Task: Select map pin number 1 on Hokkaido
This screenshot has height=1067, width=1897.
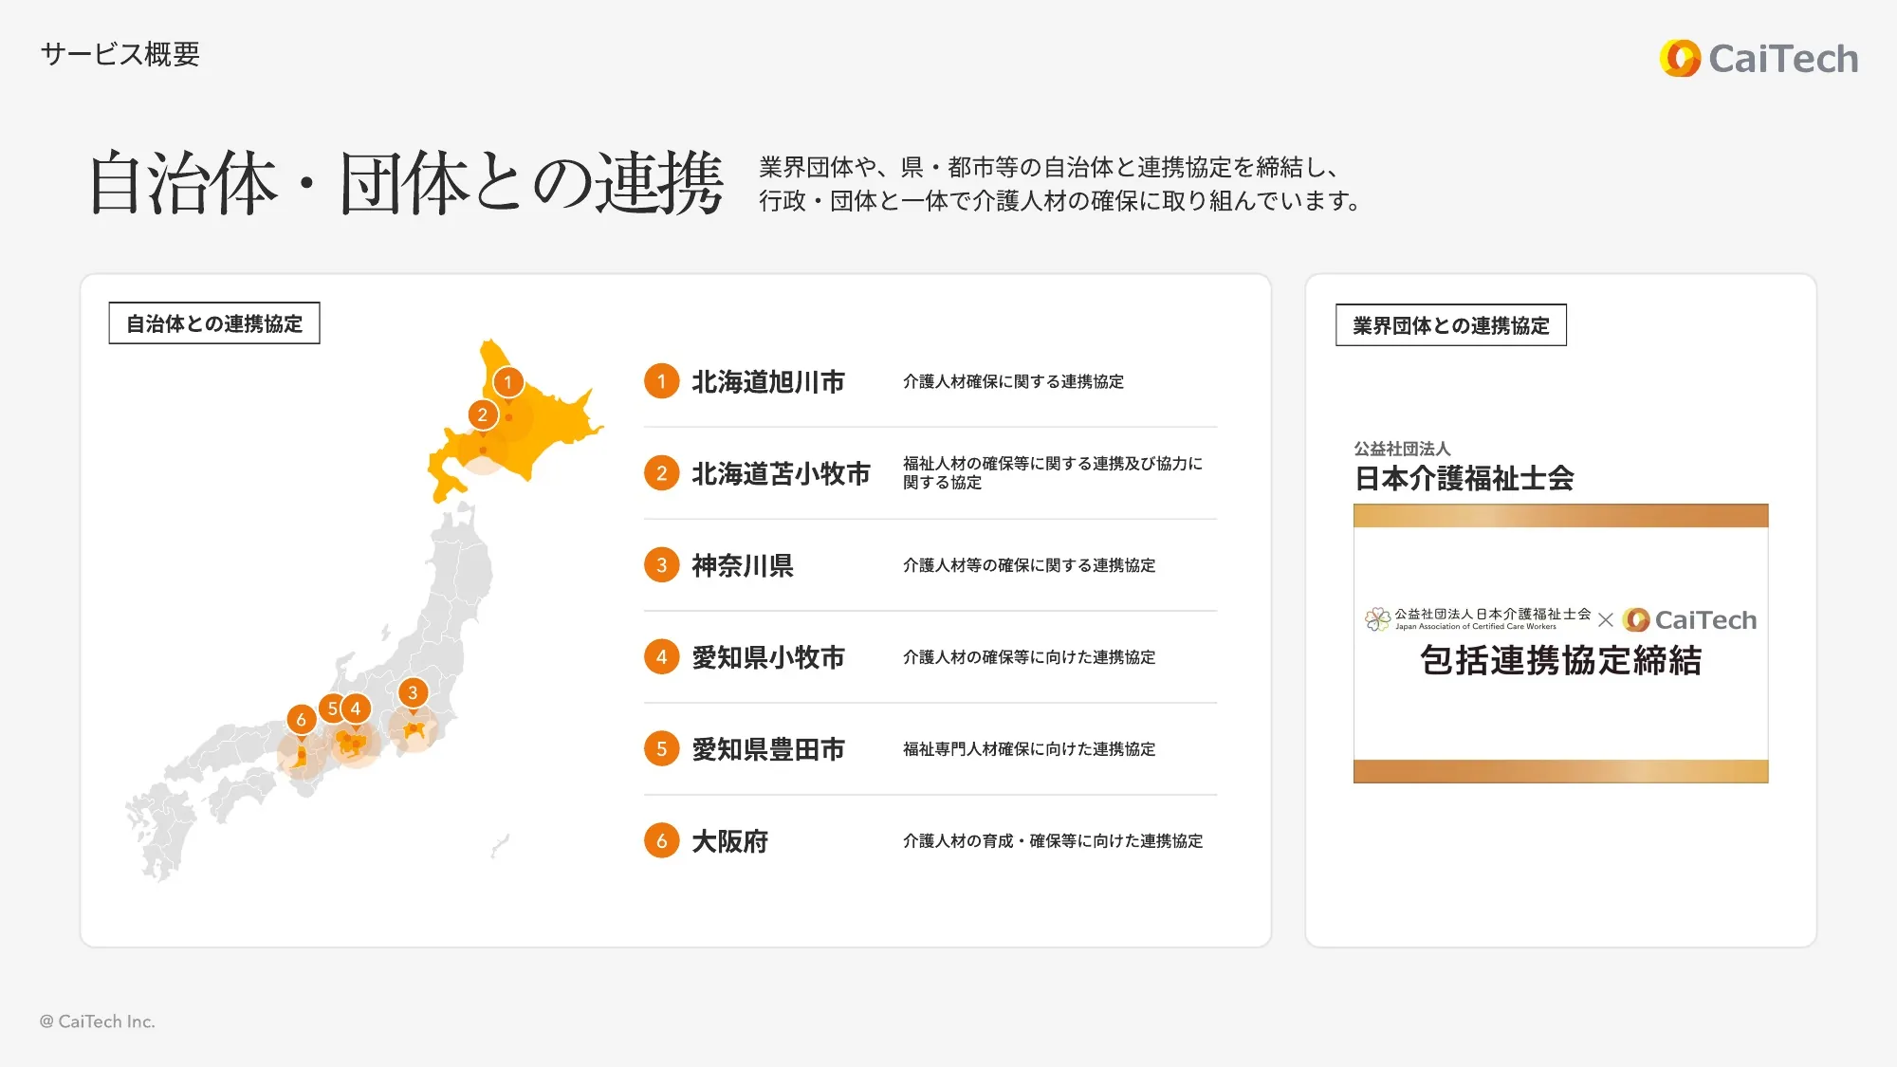Action: [x=507, y=382]
